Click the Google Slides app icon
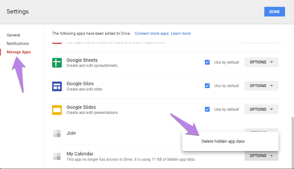The height and width of the screenshot is (169, 294). pyautogui.click(x=57, y=110)
